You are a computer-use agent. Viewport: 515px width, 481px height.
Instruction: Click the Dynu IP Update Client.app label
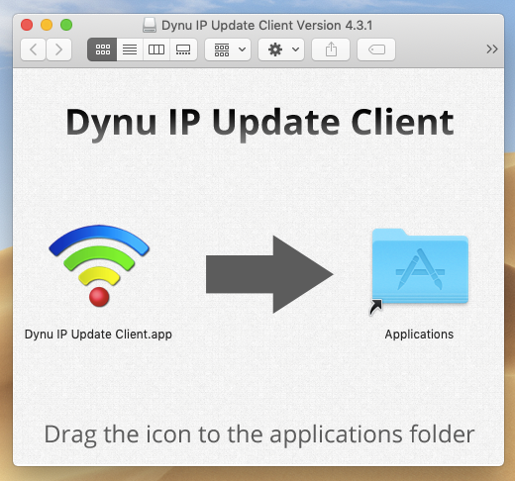[98, 335]
